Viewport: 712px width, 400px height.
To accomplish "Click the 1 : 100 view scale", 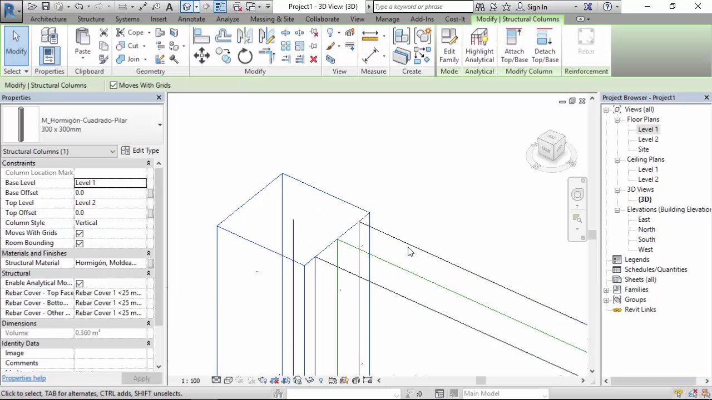I will click(x=190, y=381).
